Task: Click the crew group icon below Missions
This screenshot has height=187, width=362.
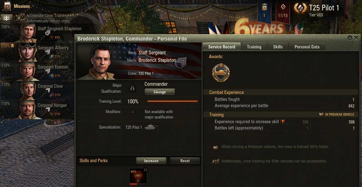Action: [6, 18]
